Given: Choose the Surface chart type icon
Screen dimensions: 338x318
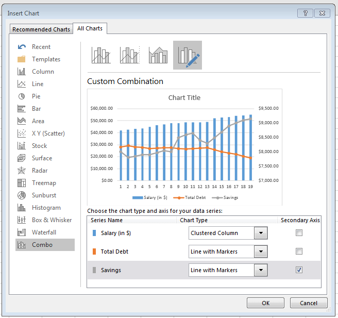Looking at the screenshot, I should [x=22, y=158].
